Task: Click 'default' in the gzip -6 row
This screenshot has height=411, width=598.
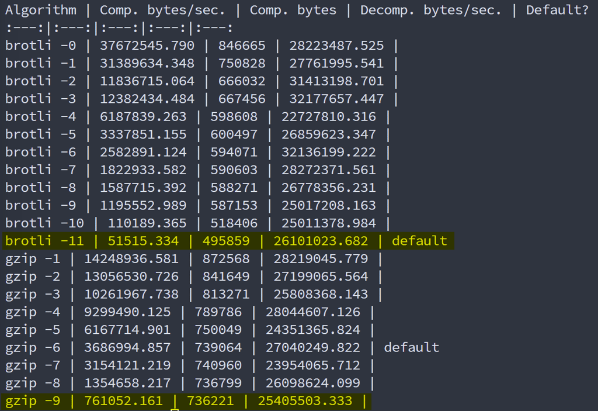Action: (x=412, y=347)
